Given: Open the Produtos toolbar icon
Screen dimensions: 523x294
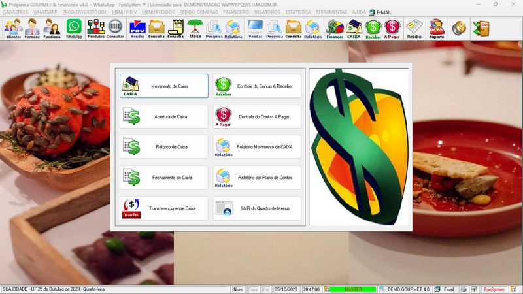Looking at the screenshot, I should point(96,28).
